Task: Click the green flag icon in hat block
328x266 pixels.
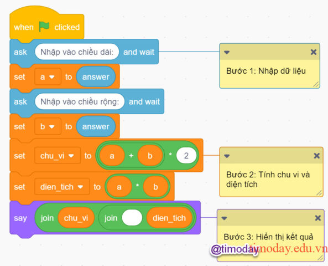Action: (x=44, y=27)
